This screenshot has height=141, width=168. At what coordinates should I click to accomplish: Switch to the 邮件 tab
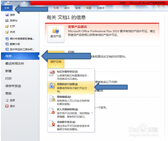point(67,8)
